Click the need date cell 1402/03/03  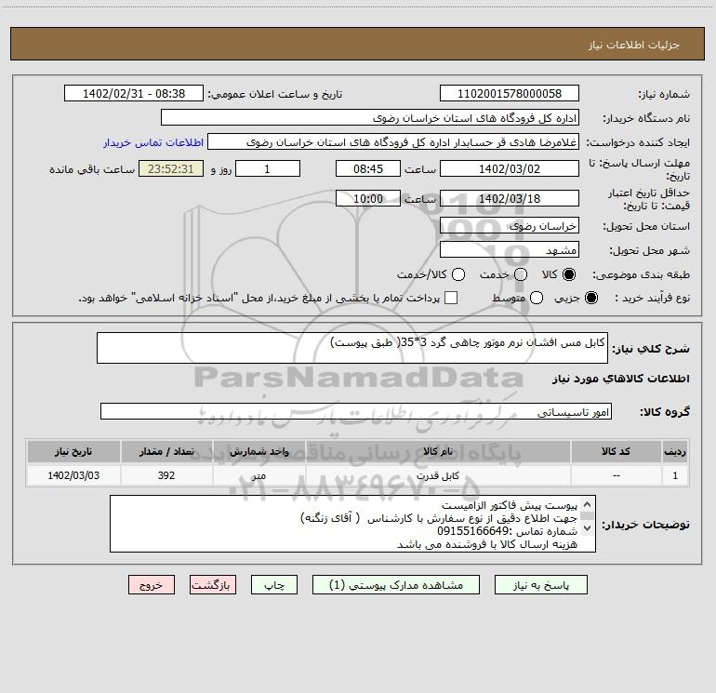[x=73, y=475]
